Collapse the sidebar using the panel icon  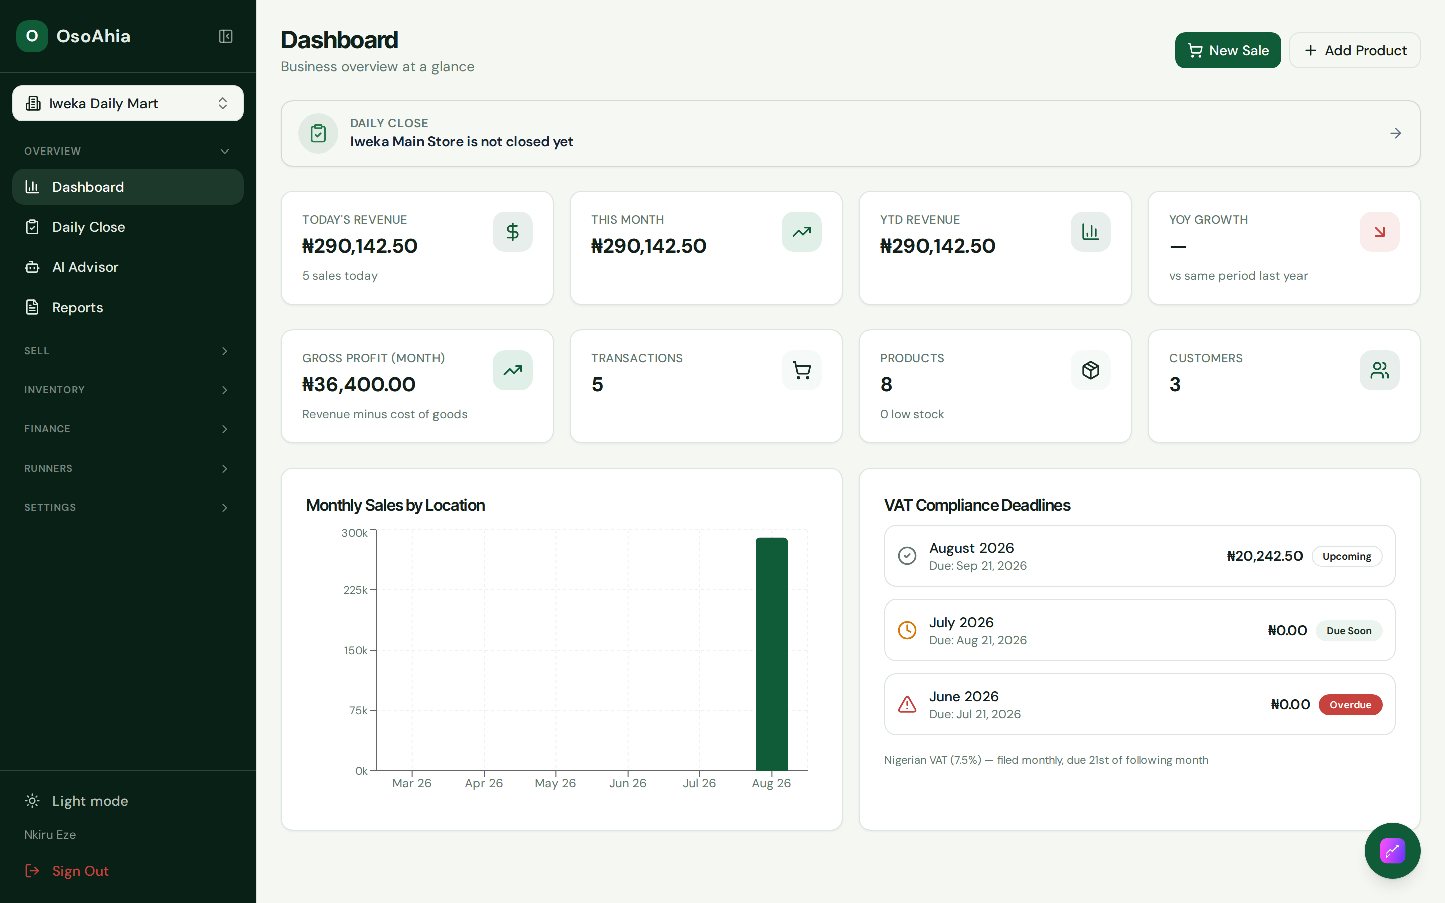tap(225, 36)
